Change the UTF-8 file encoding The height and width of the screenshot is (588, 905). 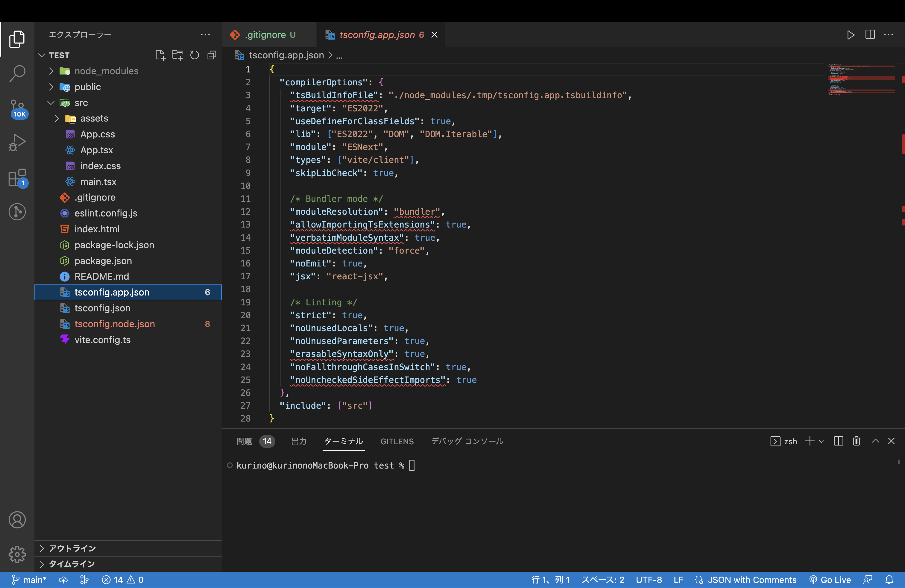[x=649, y=580]
